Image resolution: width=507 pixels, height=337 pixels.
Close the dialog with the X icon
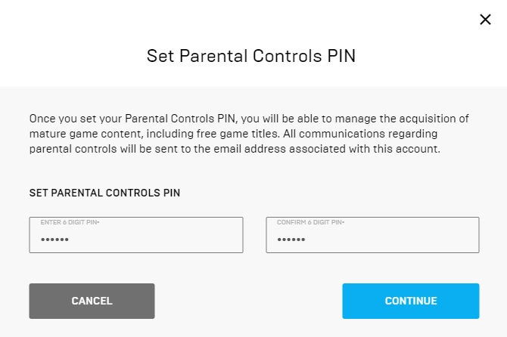[486, 20]
